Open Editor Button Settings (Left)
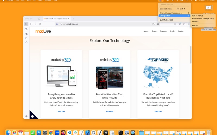This screenshot has height=135, width=217. (203, 18)
